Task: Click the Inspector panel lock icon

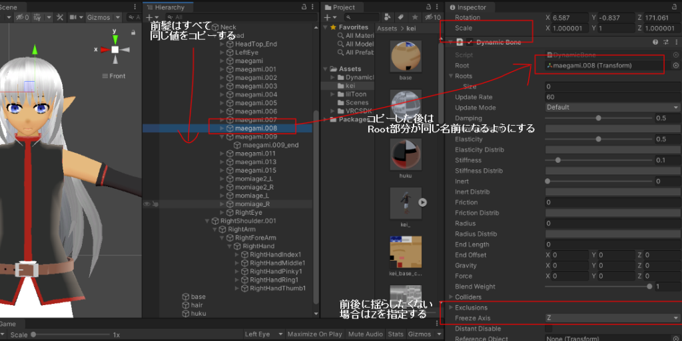Action: pos(675,7)
